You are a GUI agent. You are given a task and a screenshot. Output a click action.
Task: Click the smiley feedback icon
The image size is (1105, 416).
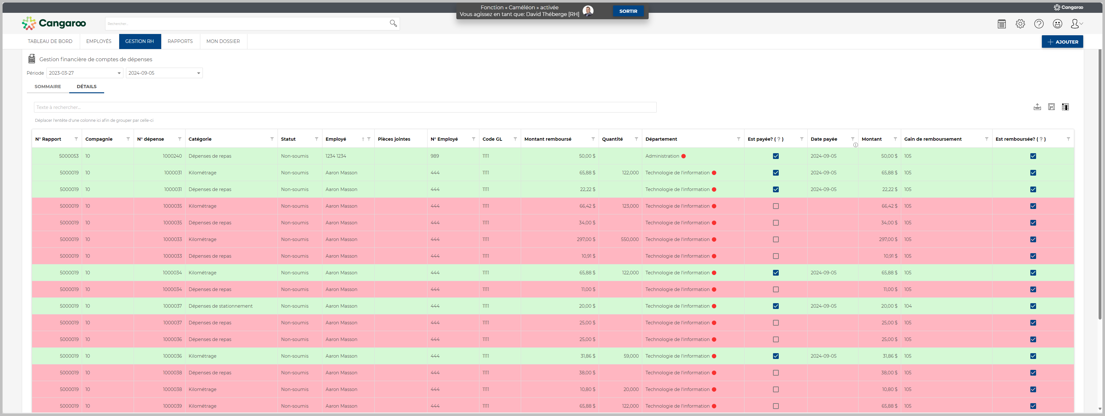(x=1057, y=24)
